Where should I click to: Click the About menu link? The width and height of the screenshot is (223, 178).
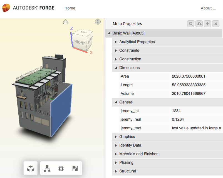point(208,8)
